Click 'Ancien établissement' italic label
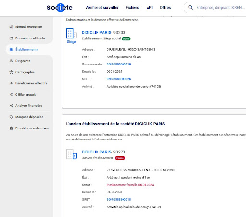The height and width of the screenshot is (217, 246). click(98, 158)
